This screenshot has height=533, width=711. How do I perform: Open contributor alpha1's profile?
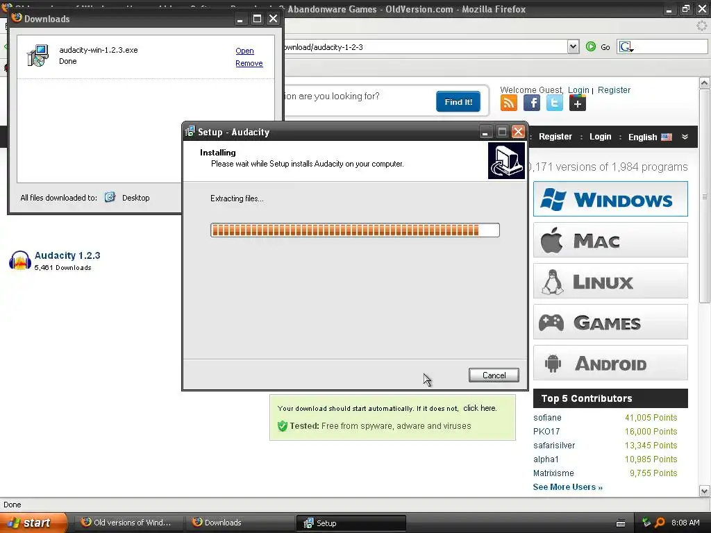tap(546, 459)
